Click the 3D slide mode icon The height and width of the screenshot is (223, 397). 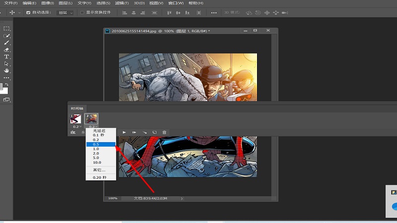[276, 13]
